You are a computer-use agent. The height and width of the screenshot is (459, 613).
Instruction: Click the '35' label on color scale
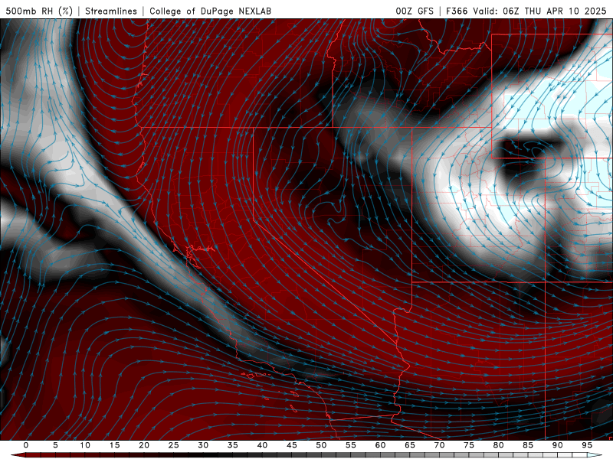pos(233,445)
